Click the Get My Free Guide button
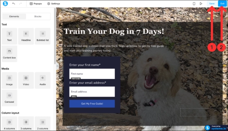This screenshot has height=131, width=228. tap(92, 104)
